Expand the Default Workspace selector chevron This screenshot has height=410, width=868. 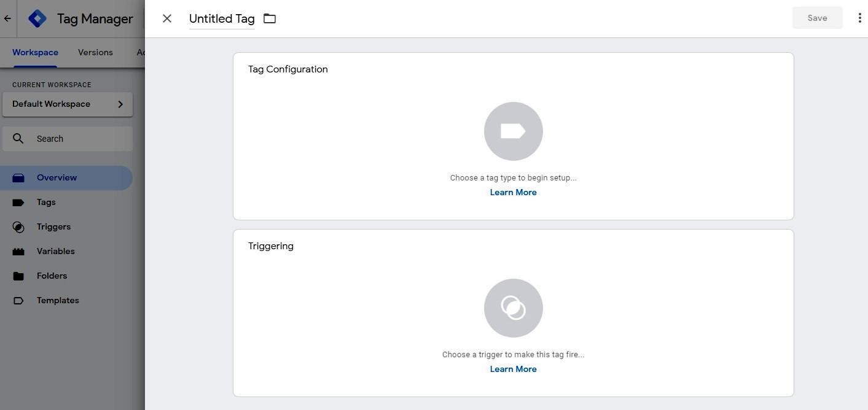tap(120, 104)
